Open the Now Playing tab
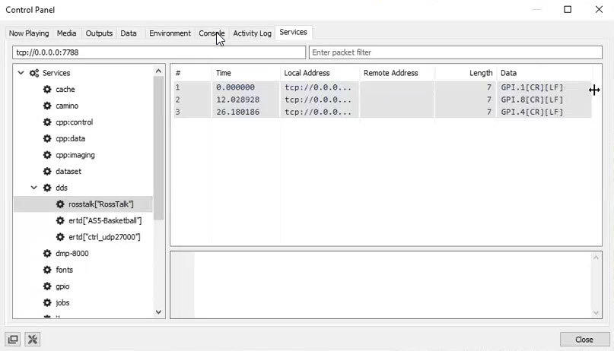 click(29, 33)
